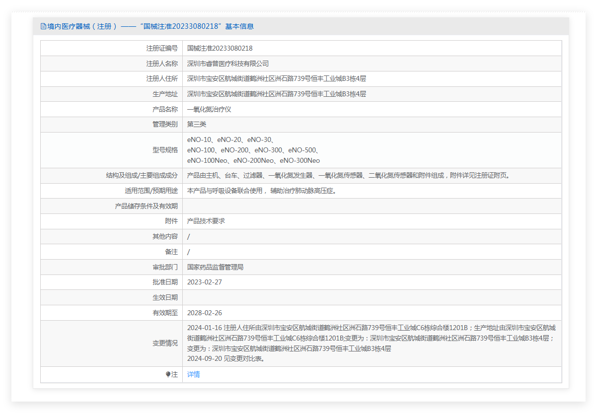Click the 产品名称 label
Screen dimensions: 597x413
point(165,109)
